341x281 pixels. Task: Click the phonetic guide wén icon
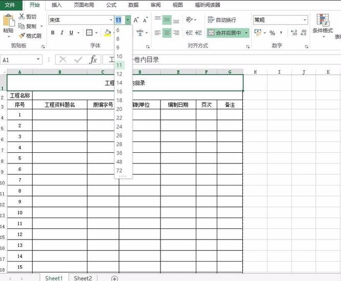[140, 33]
